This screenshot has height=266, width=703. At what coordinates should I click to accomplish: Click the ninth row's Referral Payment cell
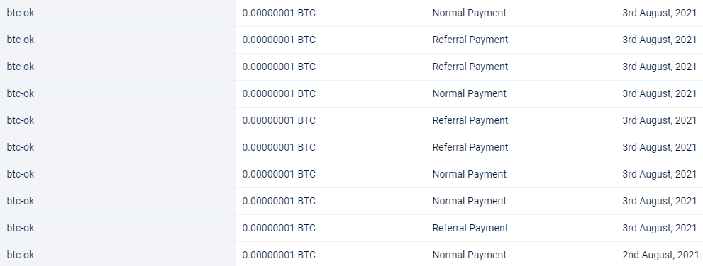point(470,228)
